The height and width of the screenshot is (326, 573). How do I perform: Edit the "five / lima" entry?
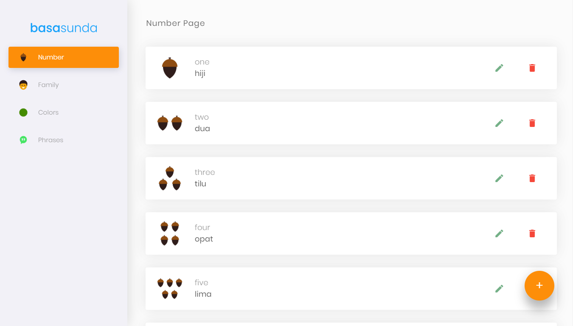pyautogui.click(x=499, y=289)
